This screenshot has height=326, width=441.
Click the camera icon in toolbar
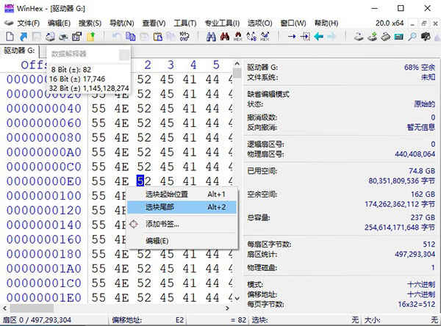(426, 37)
